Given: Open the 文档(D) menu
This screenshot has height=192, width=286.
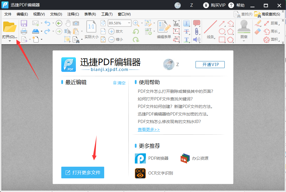Looking at the screenshot, I should tap(56, 14).
